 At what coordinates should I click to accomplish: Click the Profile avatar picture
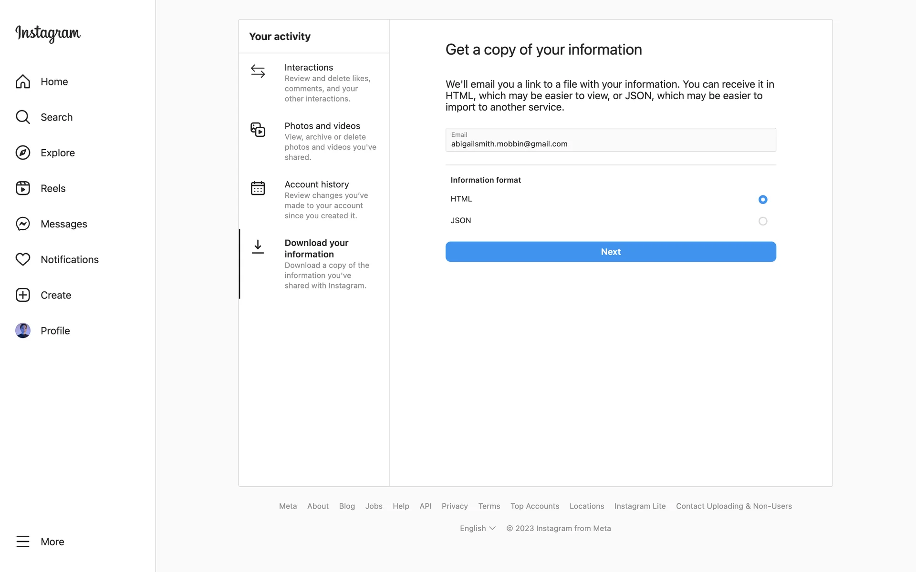(23, 330)
